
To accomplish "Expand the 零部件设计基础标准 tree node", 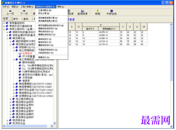I will pos(4,26).
